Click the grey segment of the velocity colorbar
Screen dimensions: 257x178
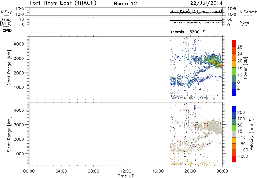(234, 134)
